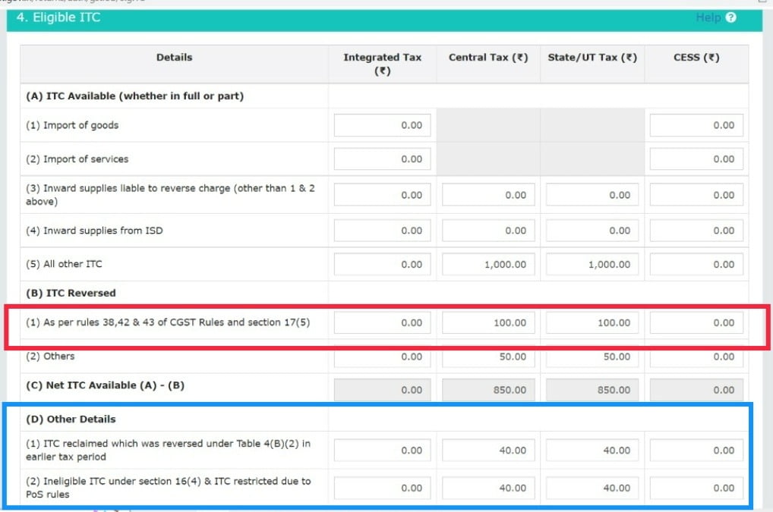Viewport: 773px width, 512px height.
Task: Click Integrated Tax field for supplies from ISD
Action: (382, 231)
